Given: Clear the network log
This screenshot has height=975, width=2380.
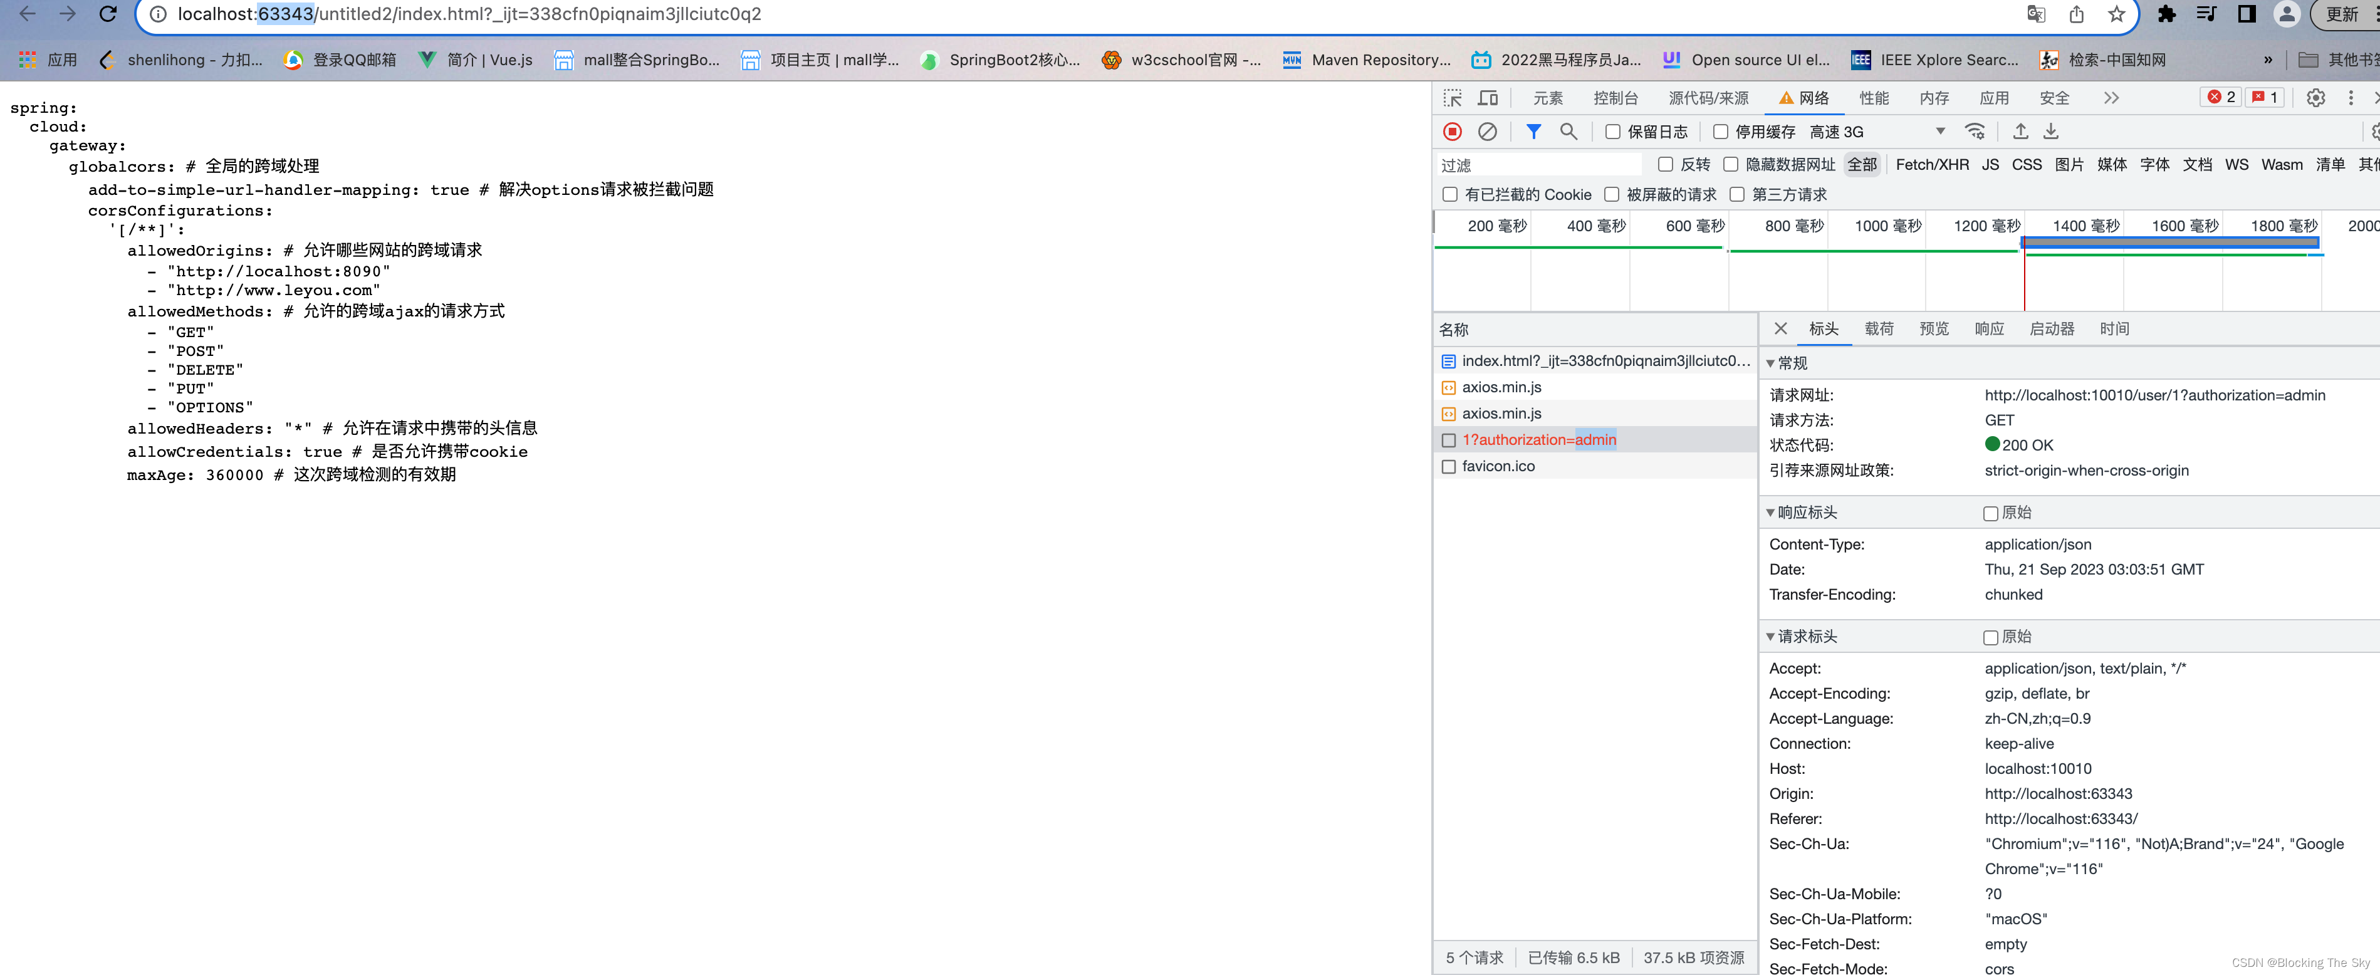Looking at the screenshot, I should click(1488, 132).
